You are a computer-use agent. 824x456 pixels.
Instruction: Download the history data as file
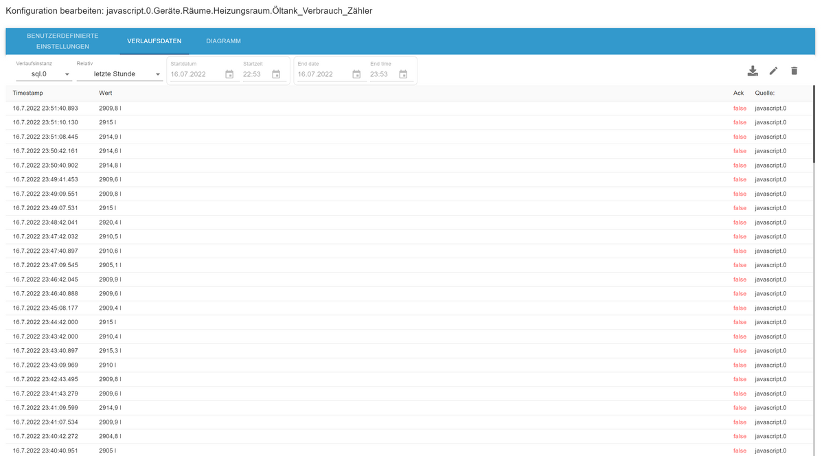(x=753, y=71)
